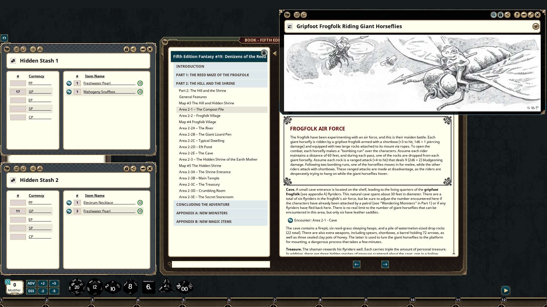This screenshot has height=307, width=547.
Task: Select Area 2-2 - Frogfolk Village in the index
Action: coord(199,116)
